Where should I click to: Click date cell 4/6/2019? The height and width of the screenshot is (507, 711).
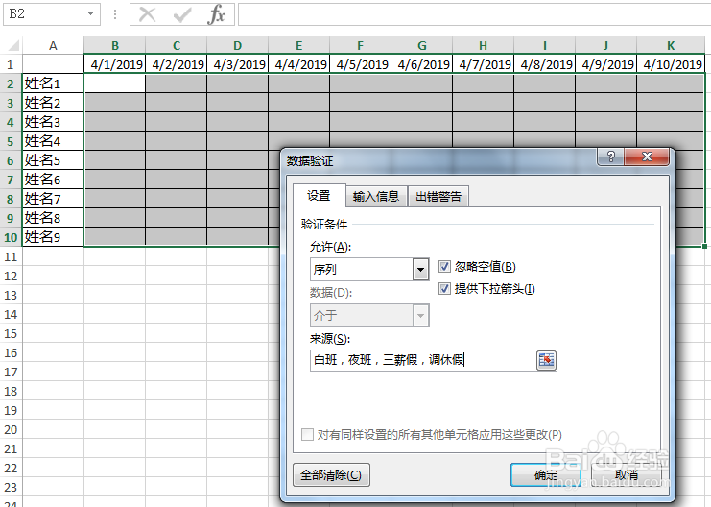coord(422,64)
